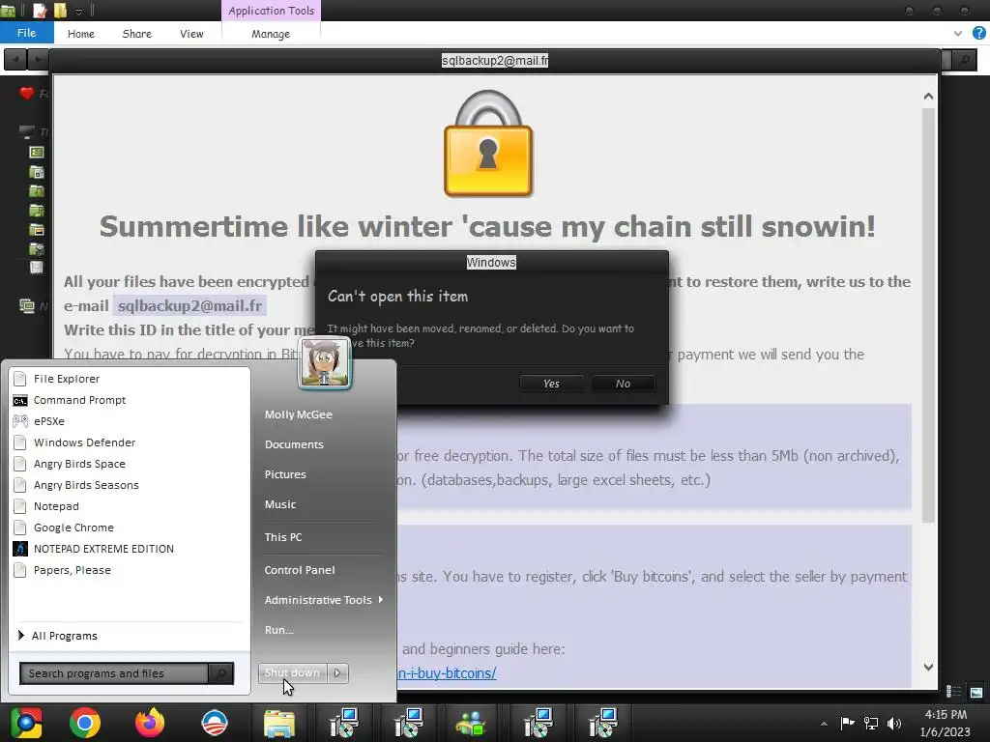Viewport: 990px width, 742px height.
Task: Click the Start button on taskbar
Action: [26, 723]
